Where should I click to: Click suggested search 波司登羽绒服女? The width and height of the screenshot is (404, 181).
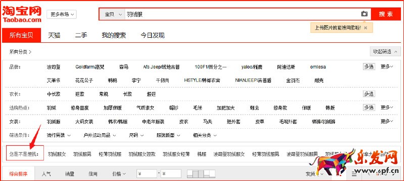(x=229, y=154)
